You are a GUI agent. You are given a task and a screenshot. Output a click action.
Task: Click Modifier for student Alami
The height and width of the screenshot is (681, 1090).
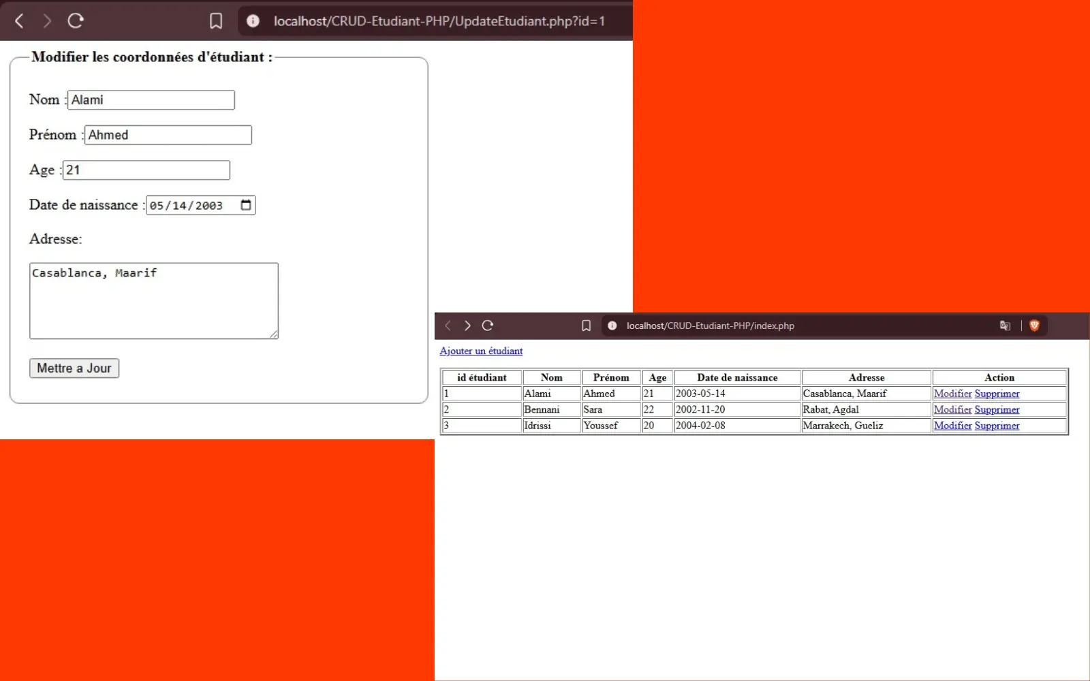(x=952, y=394)
